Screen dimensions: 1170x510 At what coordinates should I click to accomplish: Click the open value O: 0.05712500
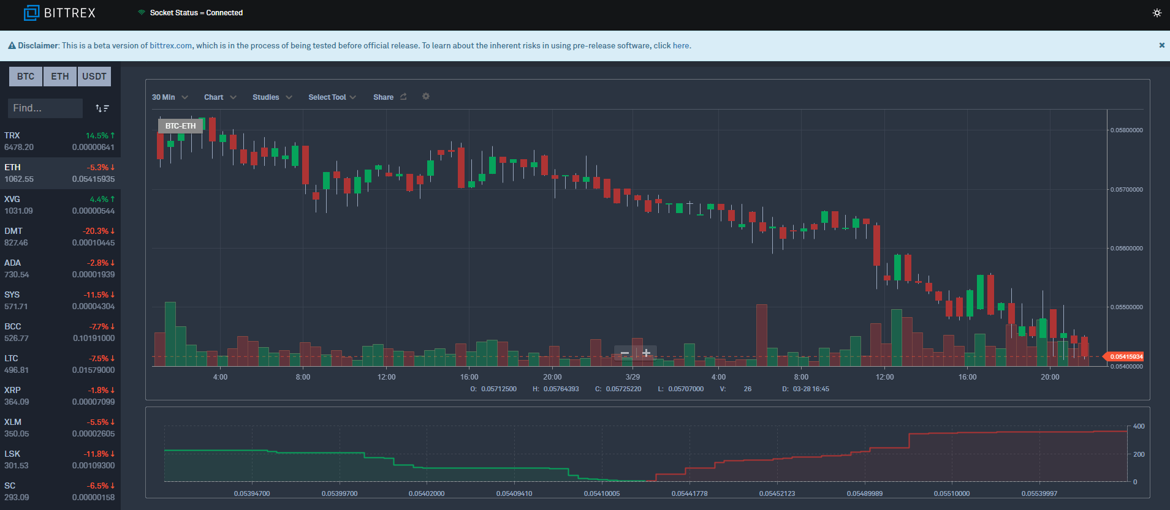coord(493,389)
